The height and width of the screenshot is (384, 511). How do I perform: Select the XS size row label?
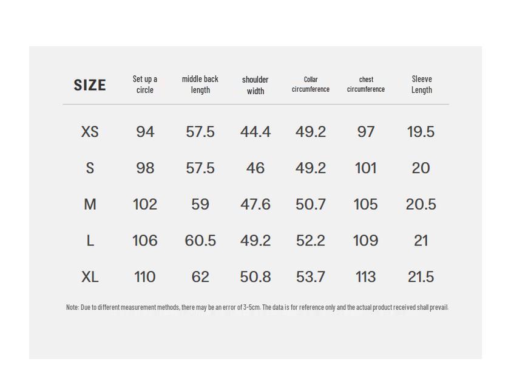pos(90,132)
